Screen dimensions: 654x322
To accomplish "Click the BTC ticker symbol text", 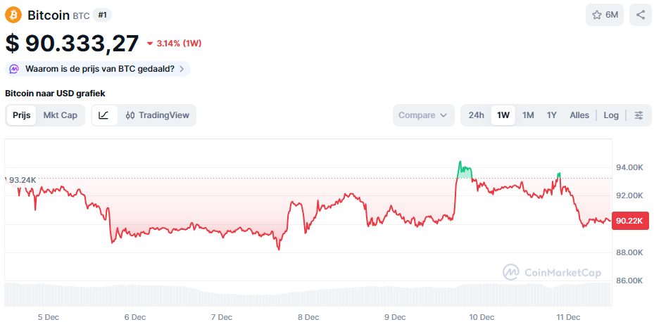I will point(81,16).
